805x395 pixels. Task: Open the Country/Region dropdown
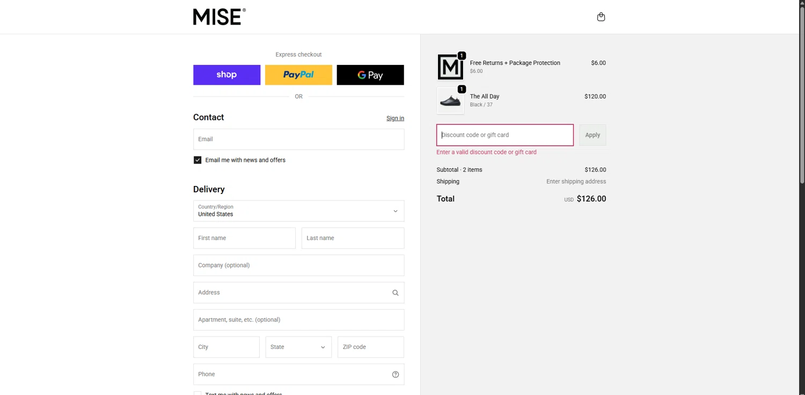click(298, 211)
